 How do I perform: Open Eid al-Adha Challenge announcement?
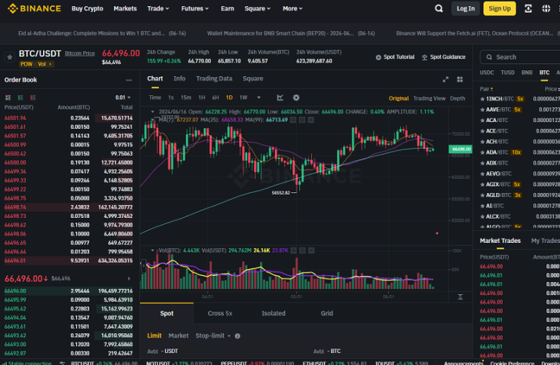point(102,33)
